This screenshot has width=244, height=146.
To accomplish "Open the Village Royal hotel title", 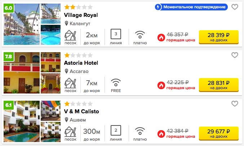I will point(81,15).
